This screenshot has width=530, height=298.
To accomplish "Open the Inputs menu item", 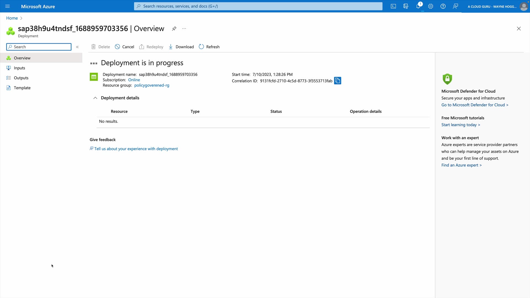I will (x=19, y=68).
